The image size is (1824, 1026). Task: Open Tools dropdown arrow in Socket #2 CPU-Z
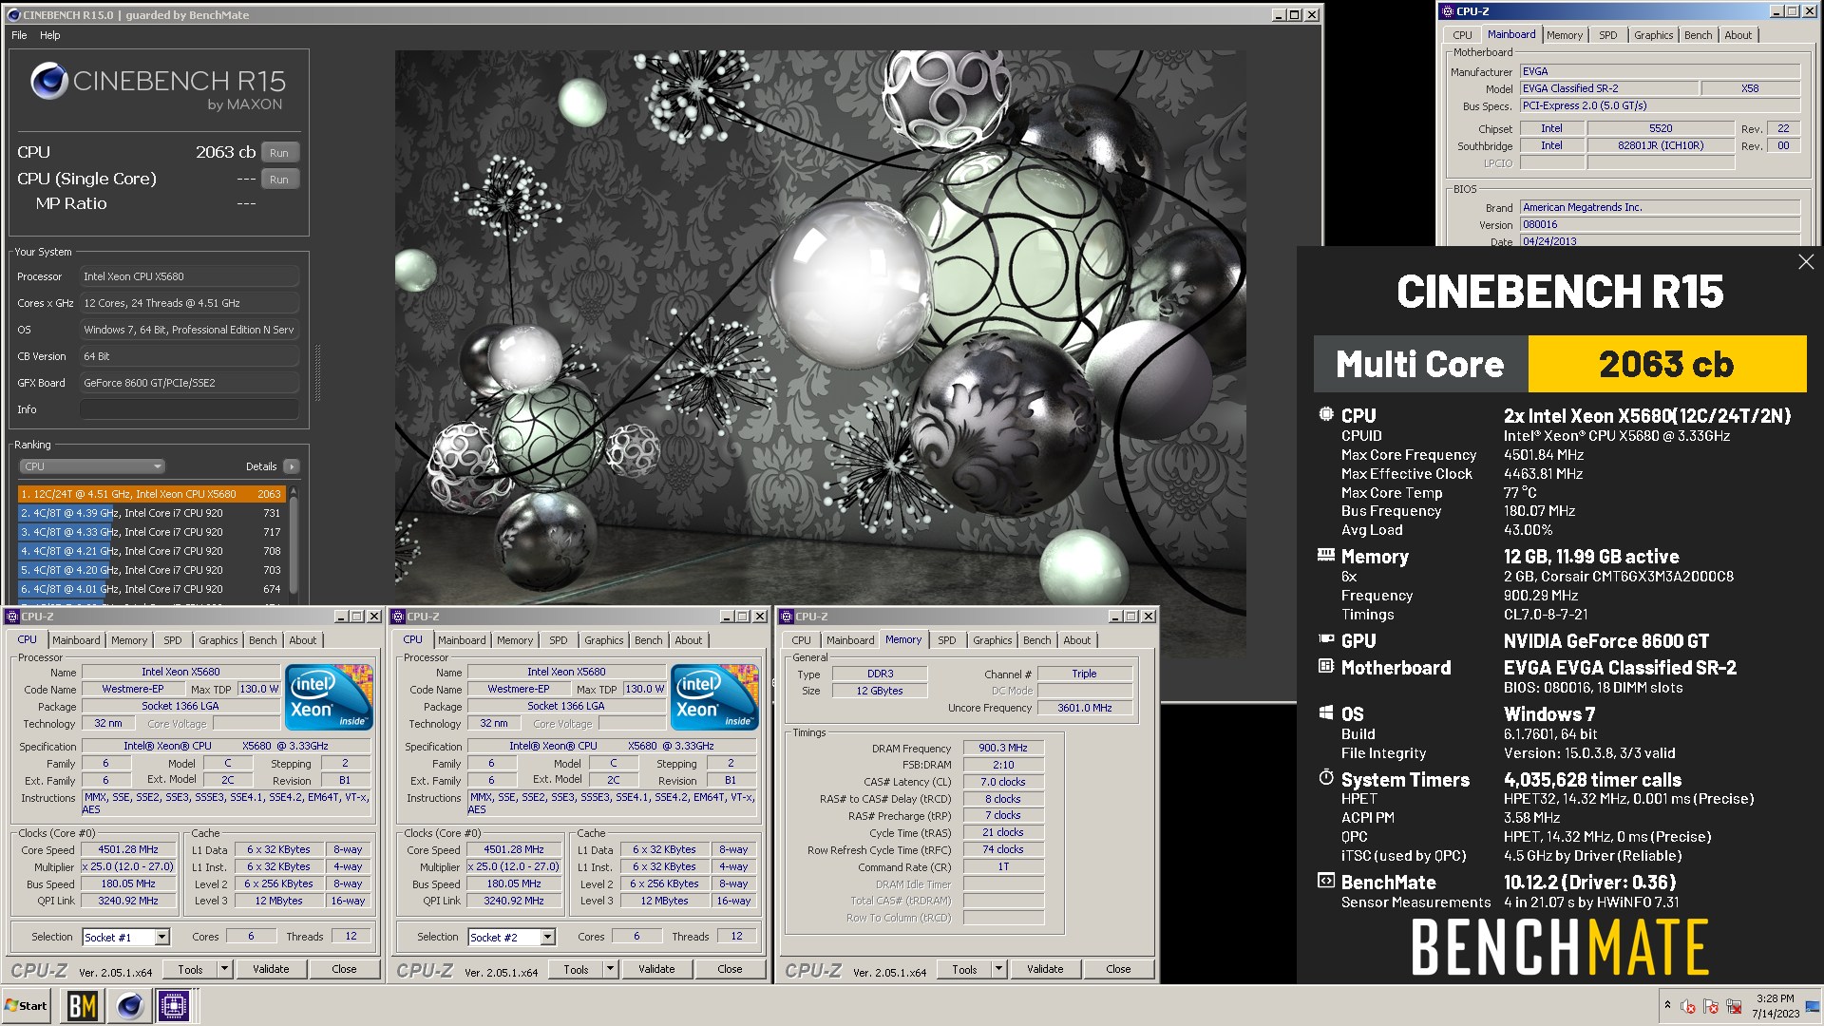(x=611, y=969)
